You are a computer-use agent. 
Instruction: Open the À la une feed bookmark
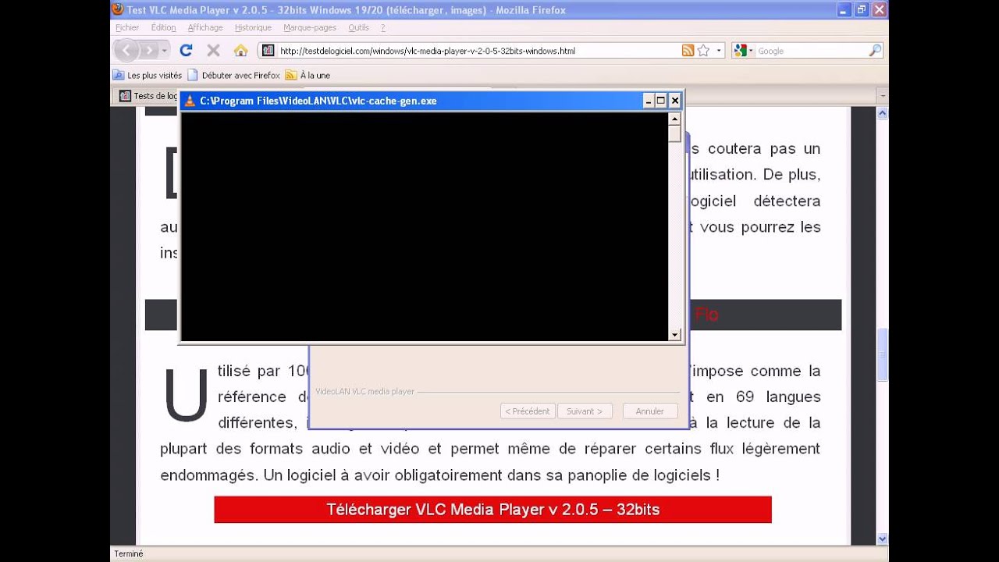point(308,75)
